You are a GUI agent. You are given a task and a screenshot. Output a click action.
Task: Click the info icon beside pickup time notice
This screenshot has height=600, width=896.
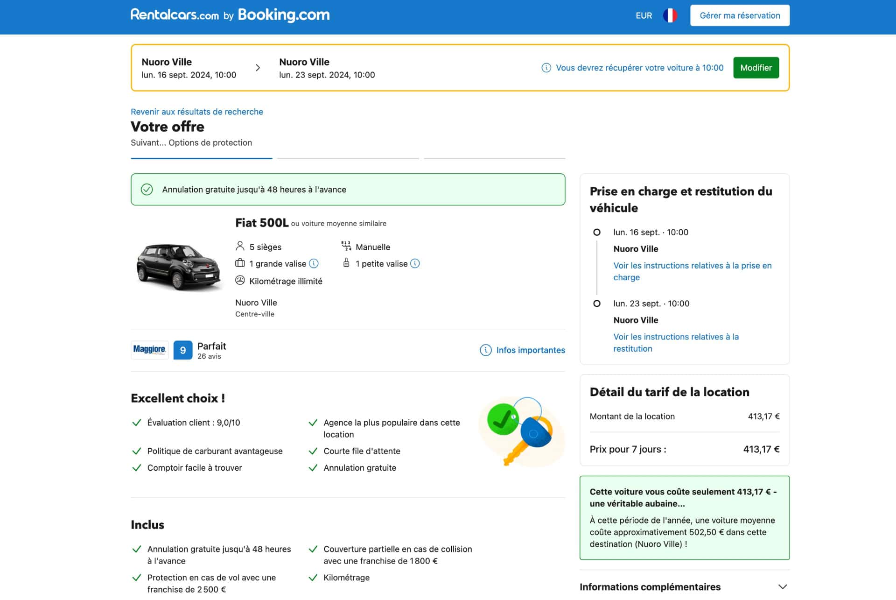pyautogui.click(x=546, y=68)
